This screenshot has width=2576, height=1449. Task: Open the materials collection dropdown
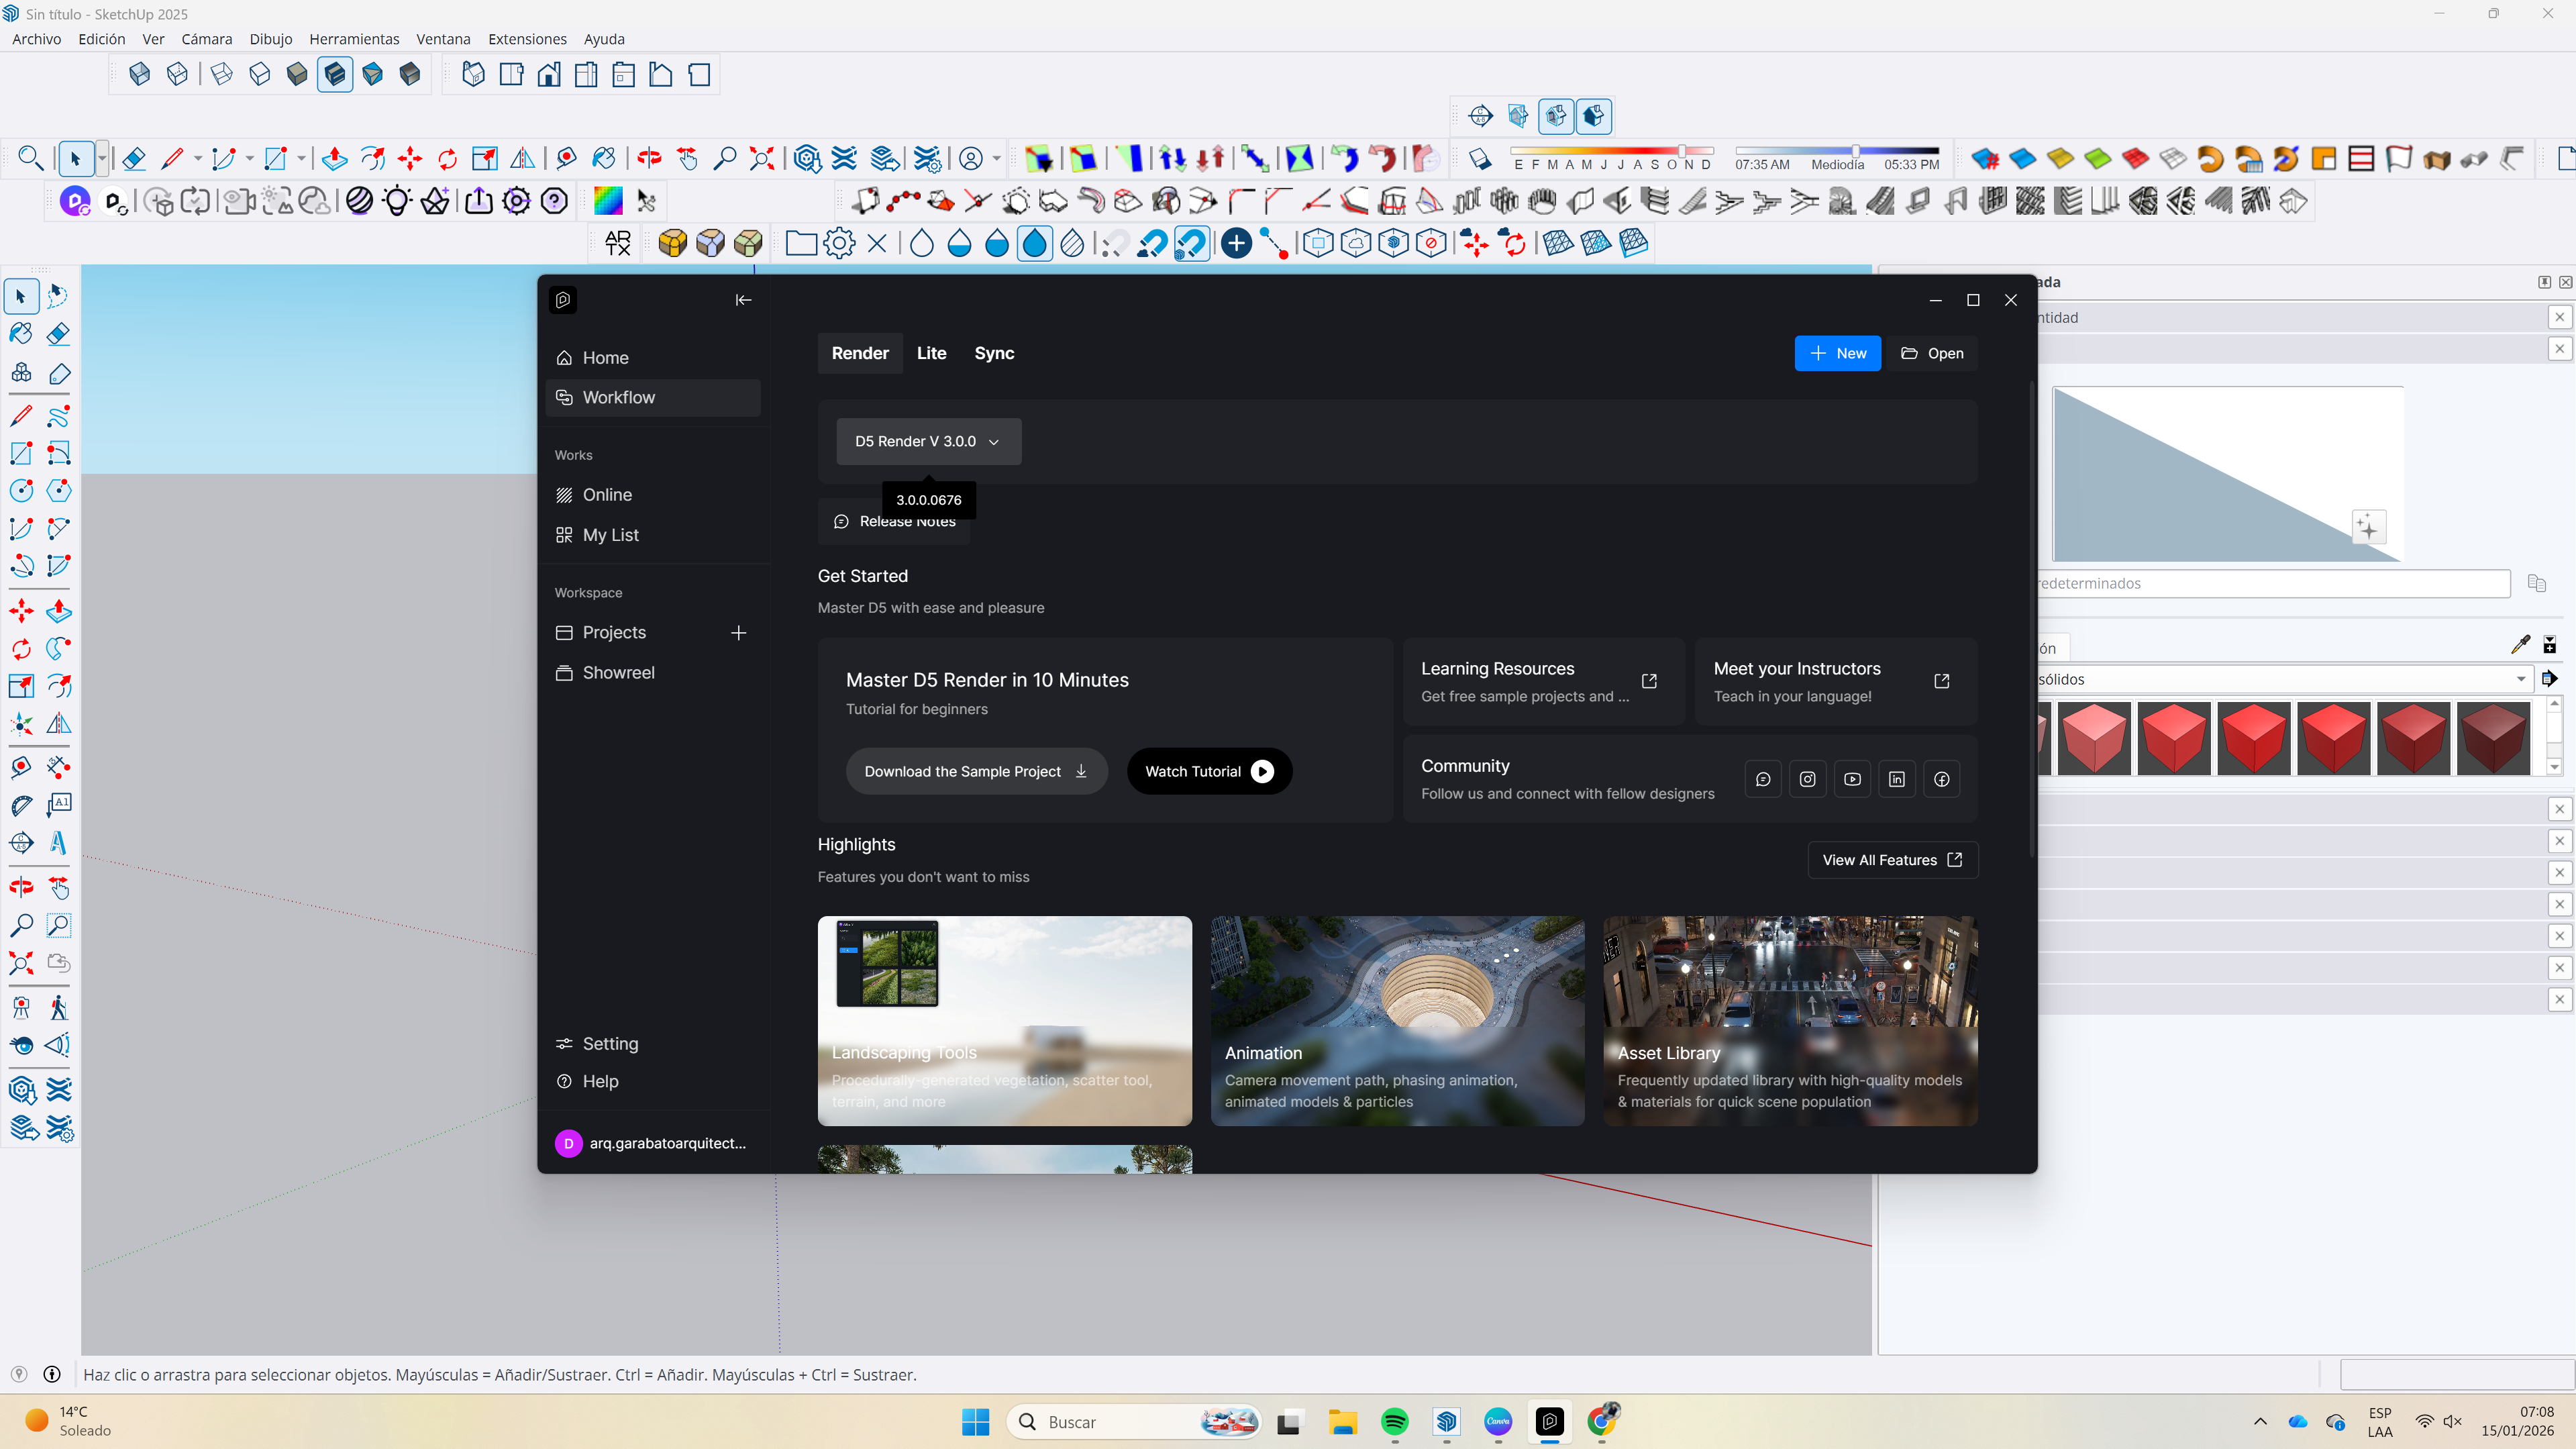tap(2521, 679)
